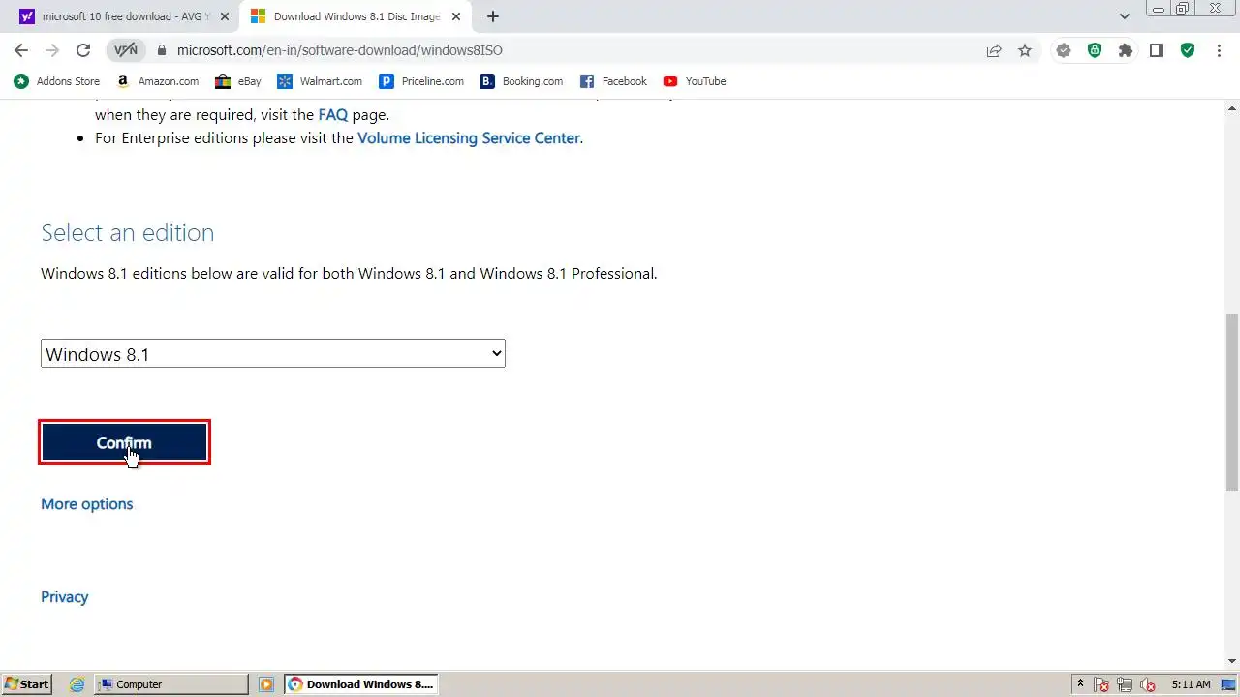Close the Download Windows 8.1 tab
This screenshot has width=1240, height=697.
point(456,16)
